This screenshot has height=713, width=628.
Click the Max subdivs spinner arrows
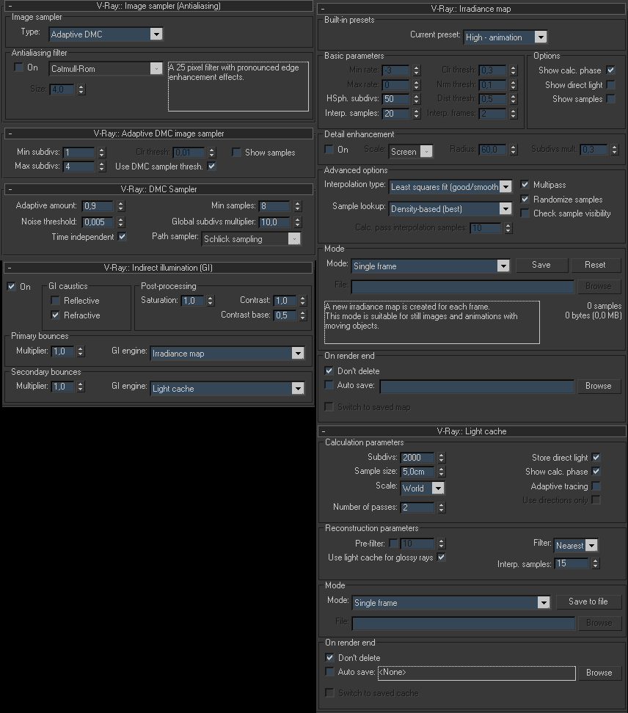[102, 167]
